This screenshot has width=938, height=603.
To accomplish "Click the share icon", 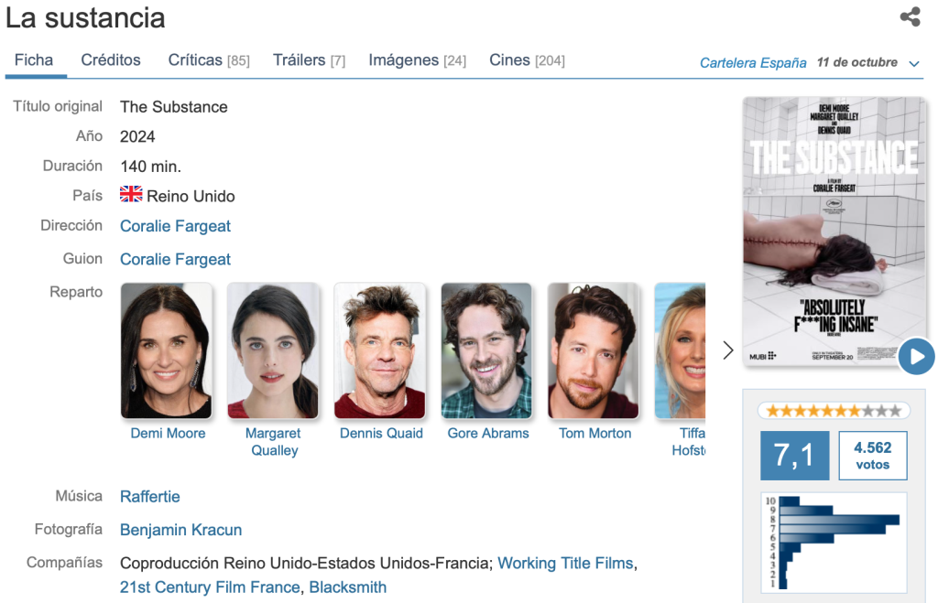I will click(x=910, y=16).
